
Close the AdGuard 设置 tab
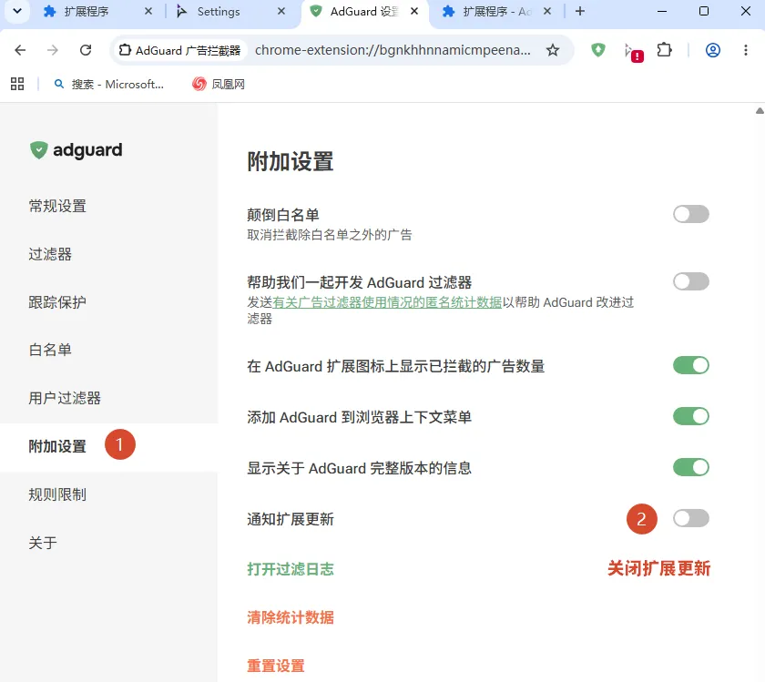[x=414, y=11]
